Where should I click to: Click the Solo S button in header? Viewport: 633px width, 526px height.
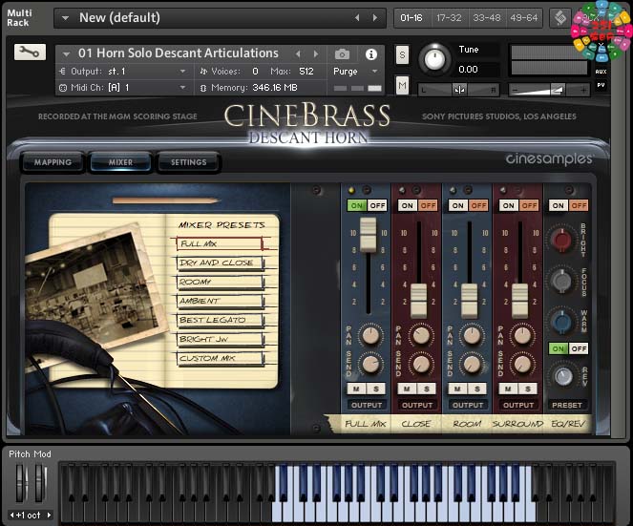coord(402,54)
